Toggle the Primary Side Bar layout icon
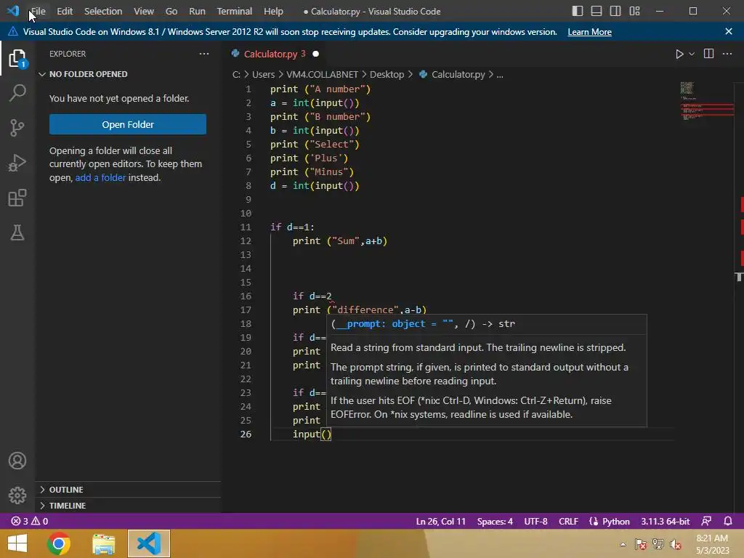This screenshot has height=558, width=744. pos(578,11)
